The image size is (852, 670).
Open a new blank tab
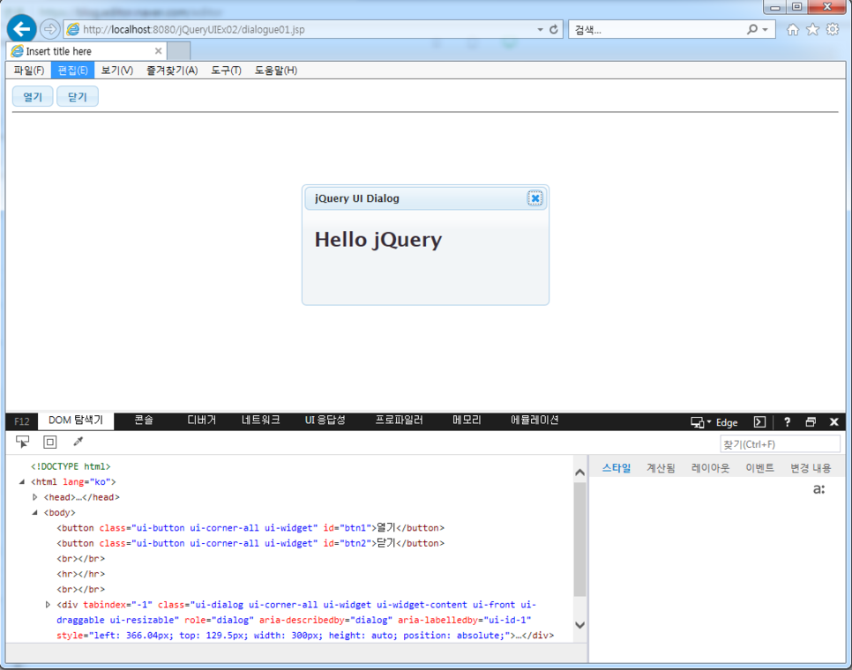(179, 51)
